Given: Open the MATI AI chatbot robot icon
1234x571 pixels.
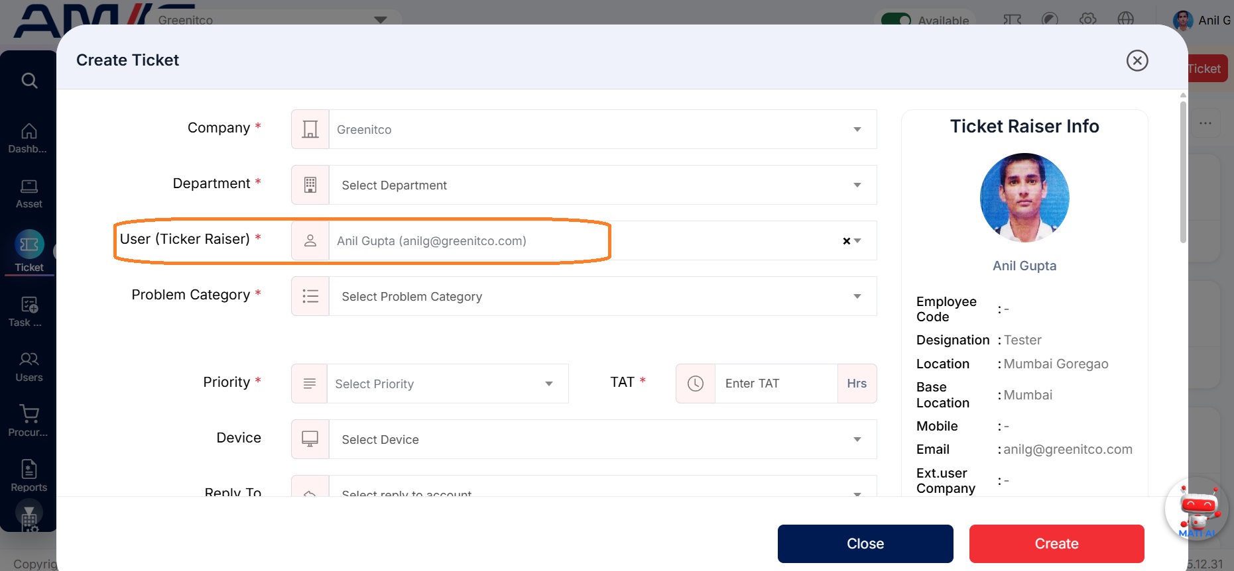Looking at the screenshot, I should (x=1197, y=510).
